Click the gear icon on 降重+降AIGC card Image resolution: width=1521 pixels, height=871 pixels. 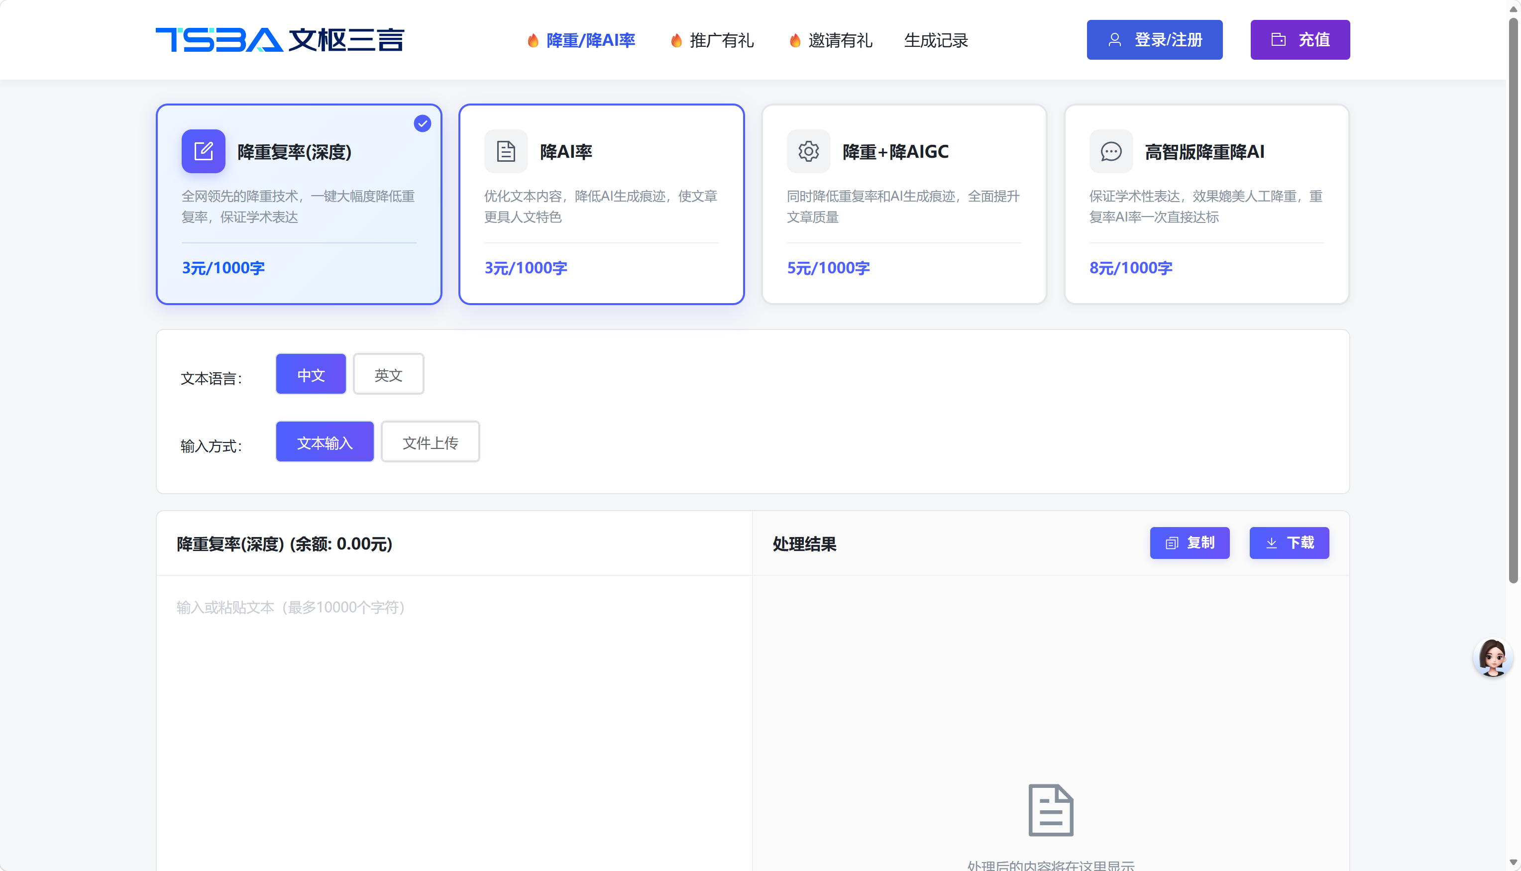click(809, 151)
